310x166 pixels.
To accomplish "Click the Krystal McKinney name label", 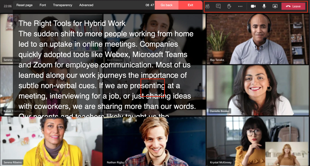I will (x=220, y=163).
